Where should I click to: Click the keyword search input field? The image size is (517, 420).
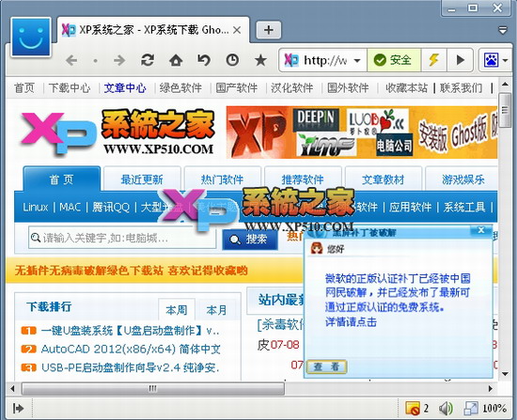click(x=122, y=238)
